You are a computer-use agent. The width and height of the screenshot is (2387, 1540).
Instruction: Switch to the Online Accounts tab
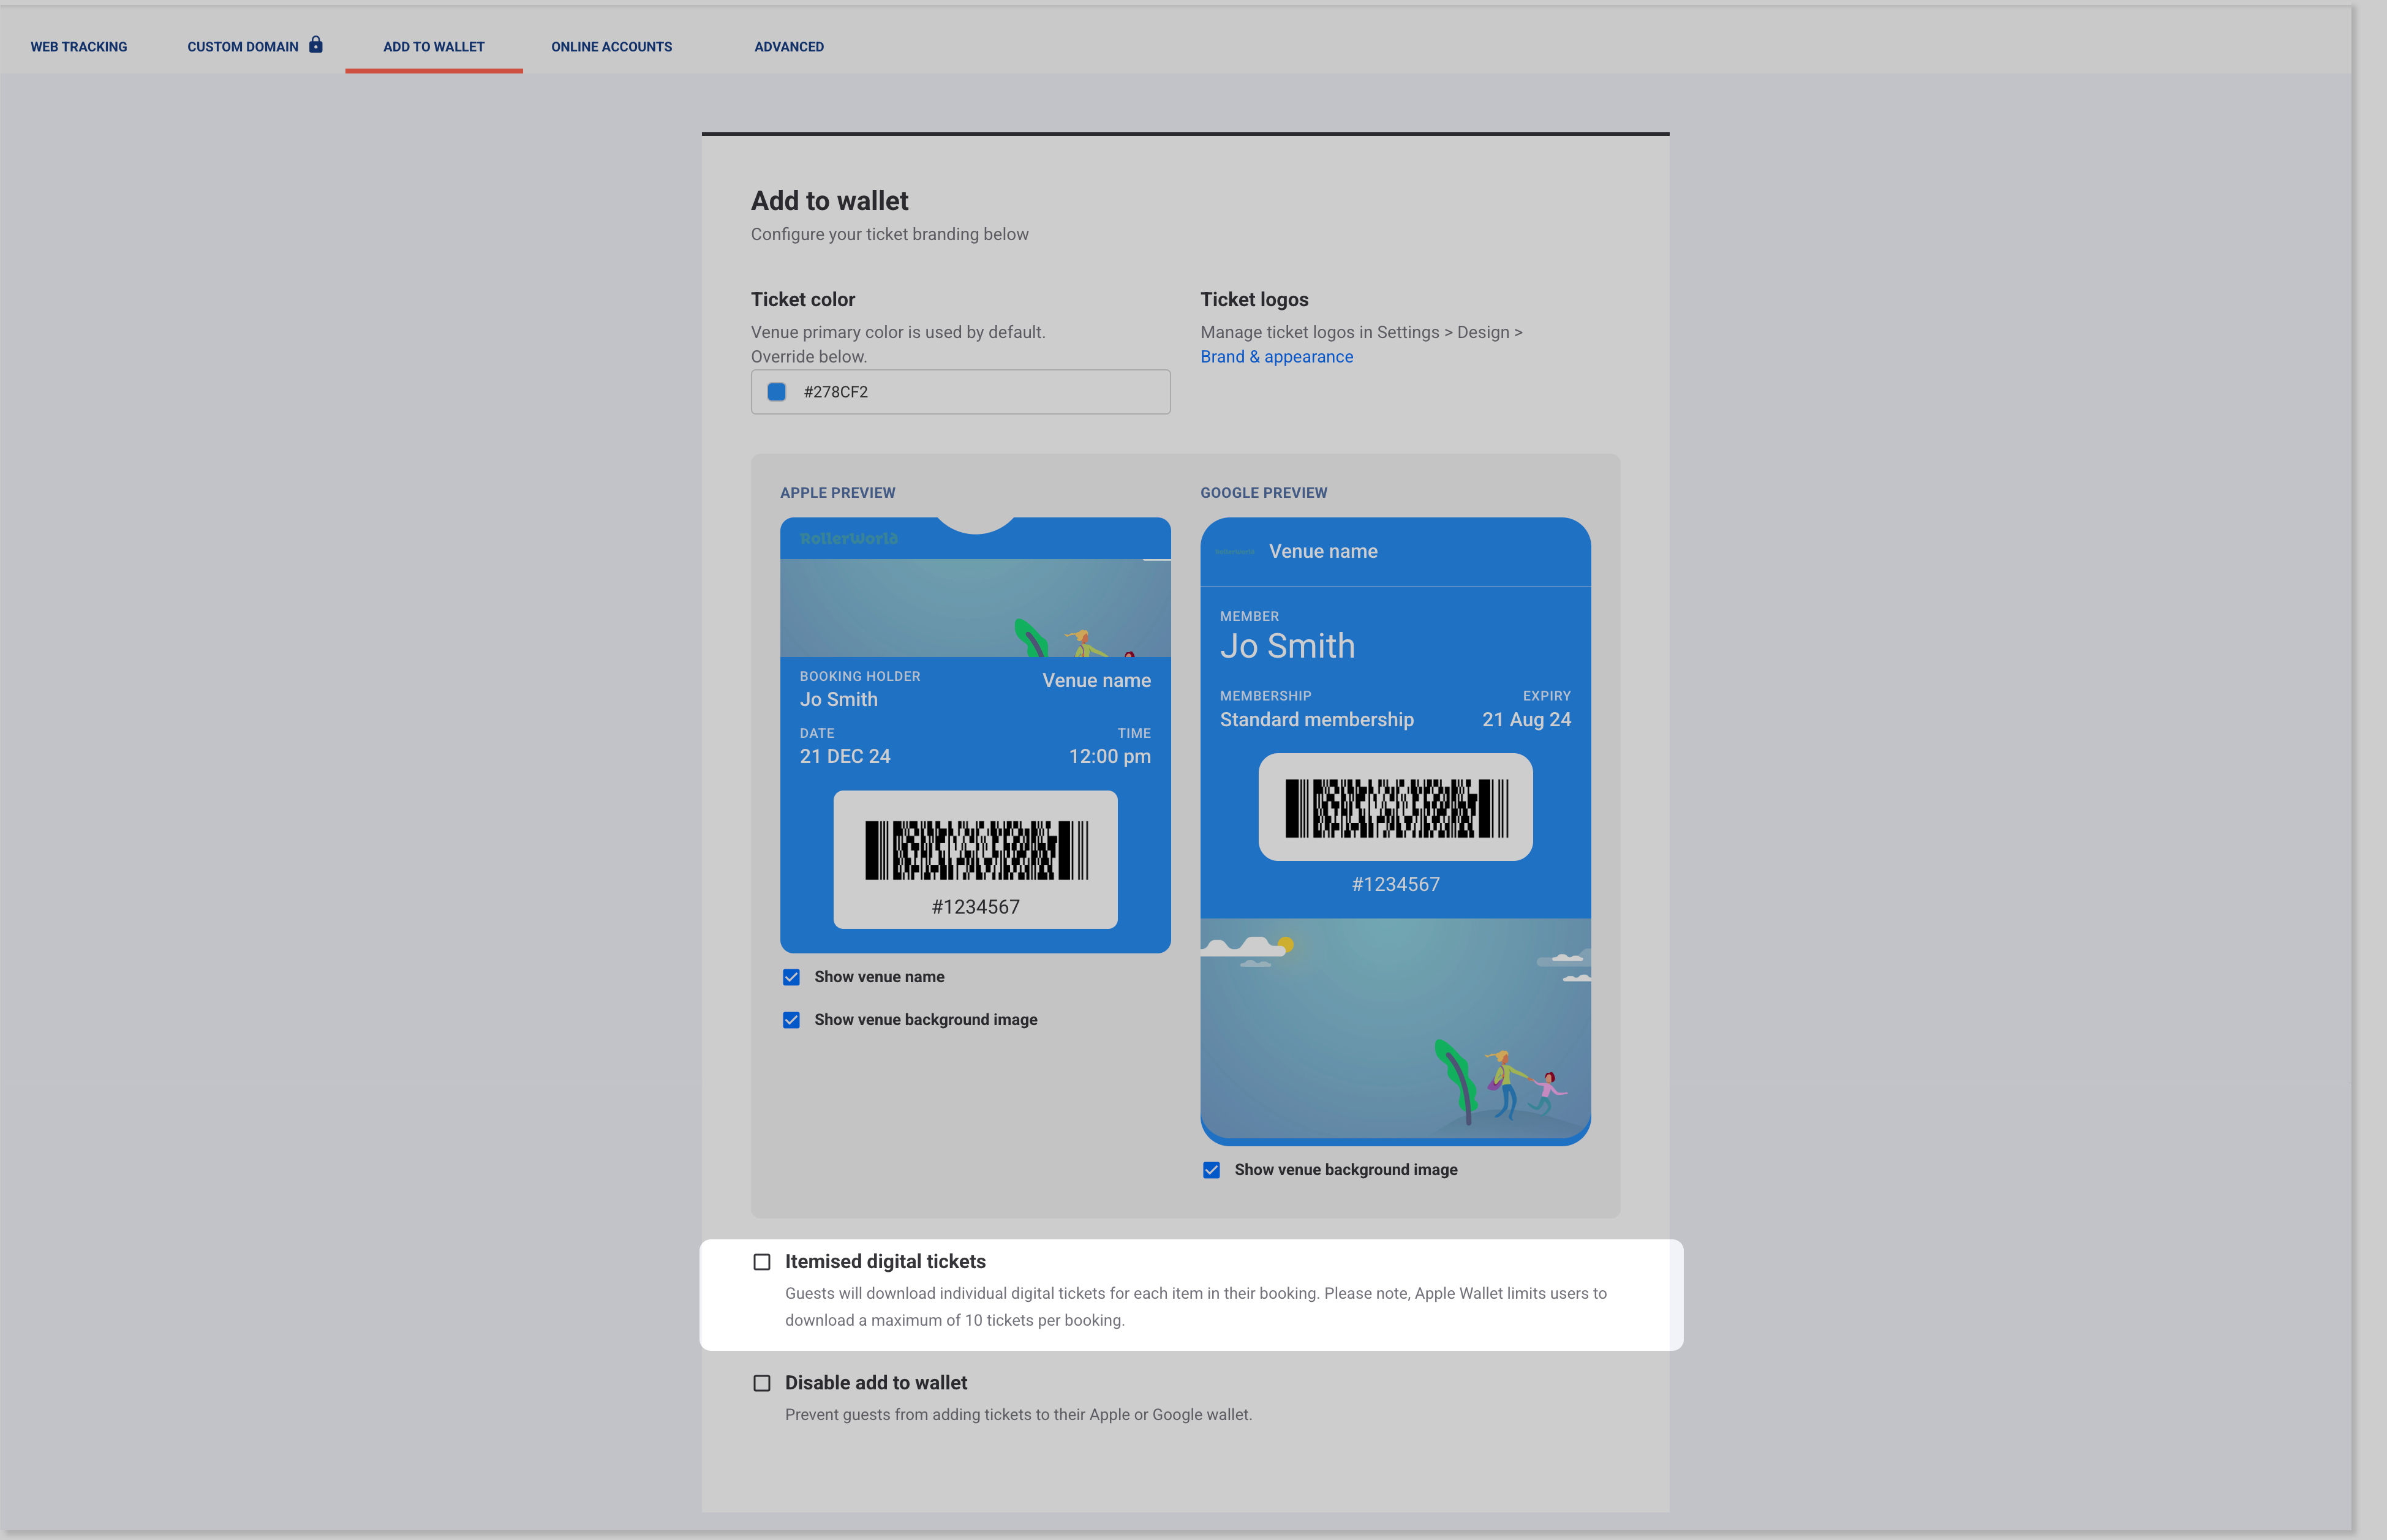612,47
